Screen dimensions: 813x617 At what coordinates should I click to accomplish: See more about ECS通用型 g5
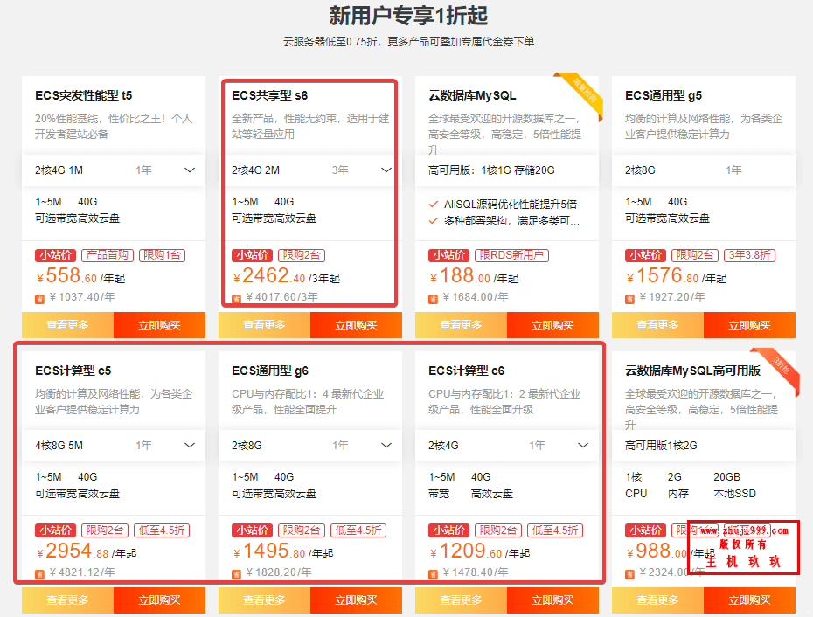[657, 325]
